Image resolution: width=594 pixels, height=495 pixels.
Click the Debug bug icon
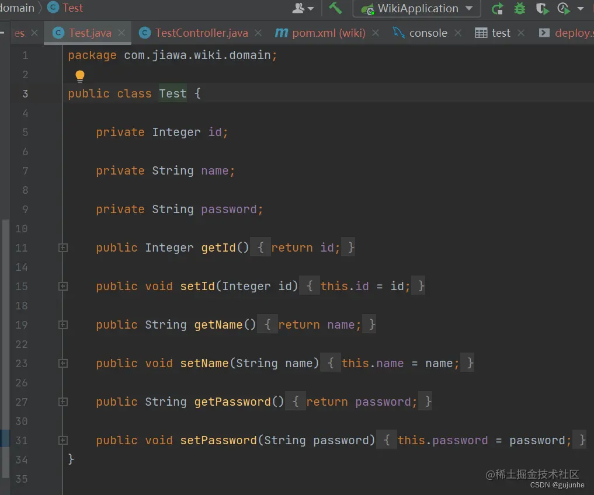point(519,8)
